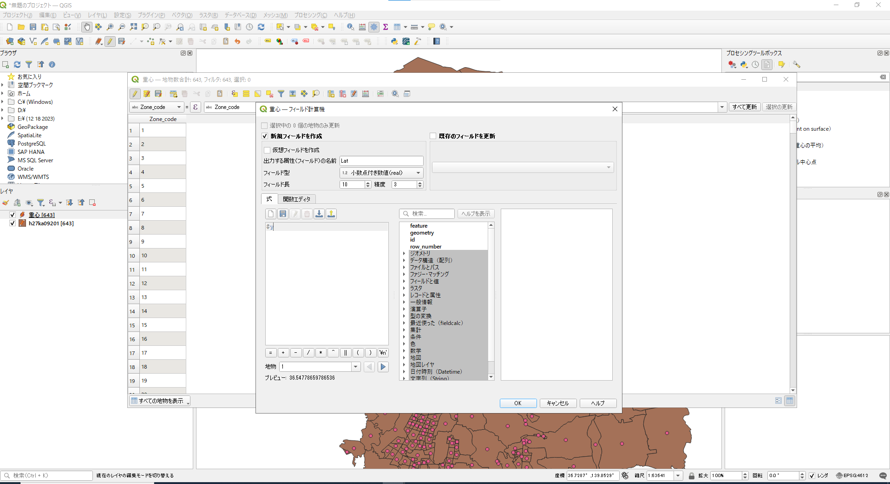Viewport: 890px width, 484px height.
Task: Refresh the Browser panel
Action: tap(17, 64)
